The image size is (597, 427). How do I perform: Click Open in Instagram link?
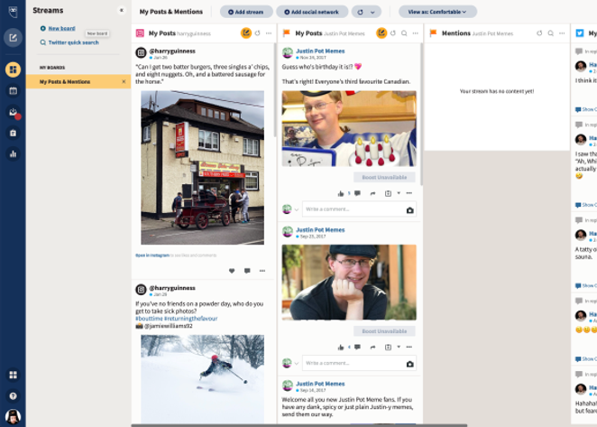pos(152,255)
